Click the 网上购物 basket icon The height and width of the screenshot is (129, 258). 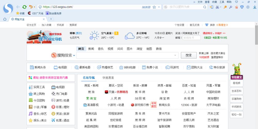31,94
